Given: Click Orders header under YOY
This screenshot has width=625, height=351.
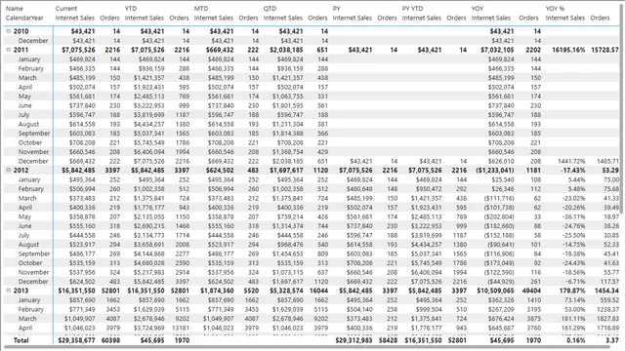Looking at the screenshot, I should 528,18.
